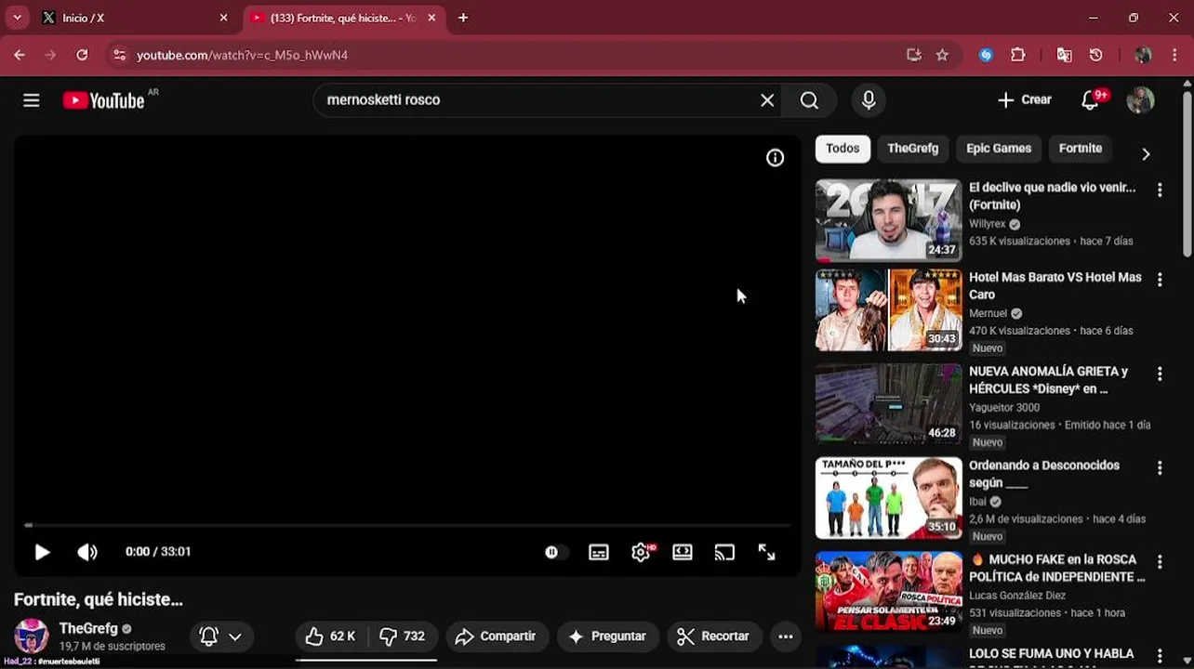Open the player settings gear
1194x669 pixels.
pos(641,552)
